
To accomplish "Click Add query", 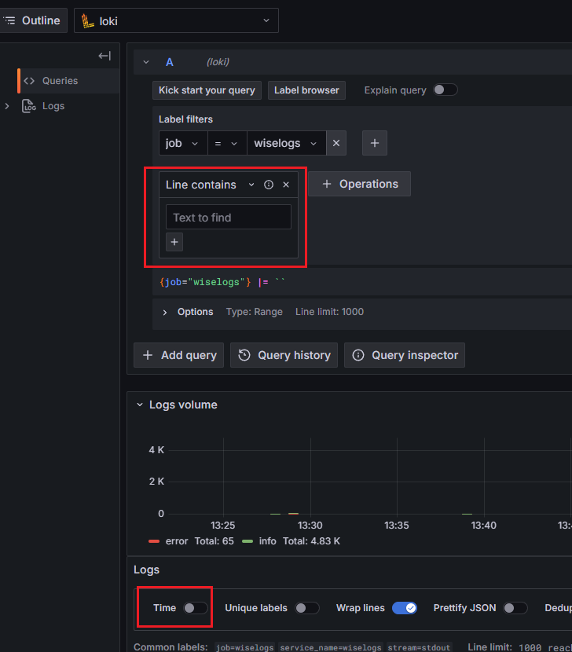I will pyautogui.click(x=178, y=355).
